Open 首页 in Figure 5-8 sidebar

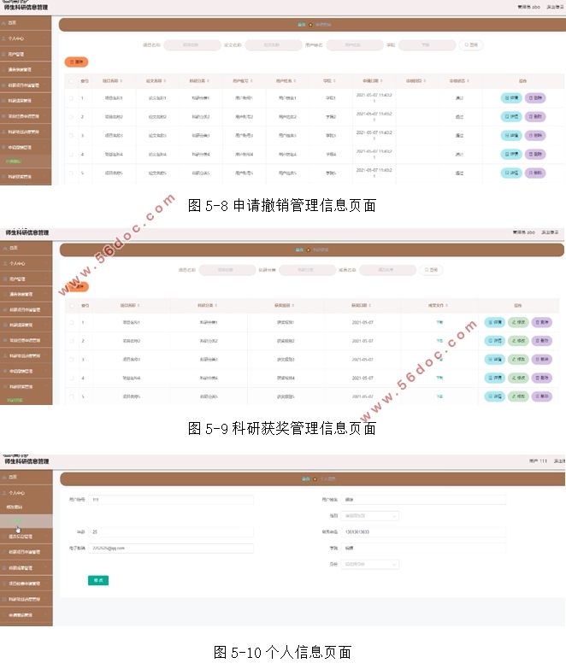(x=26, y=22)
